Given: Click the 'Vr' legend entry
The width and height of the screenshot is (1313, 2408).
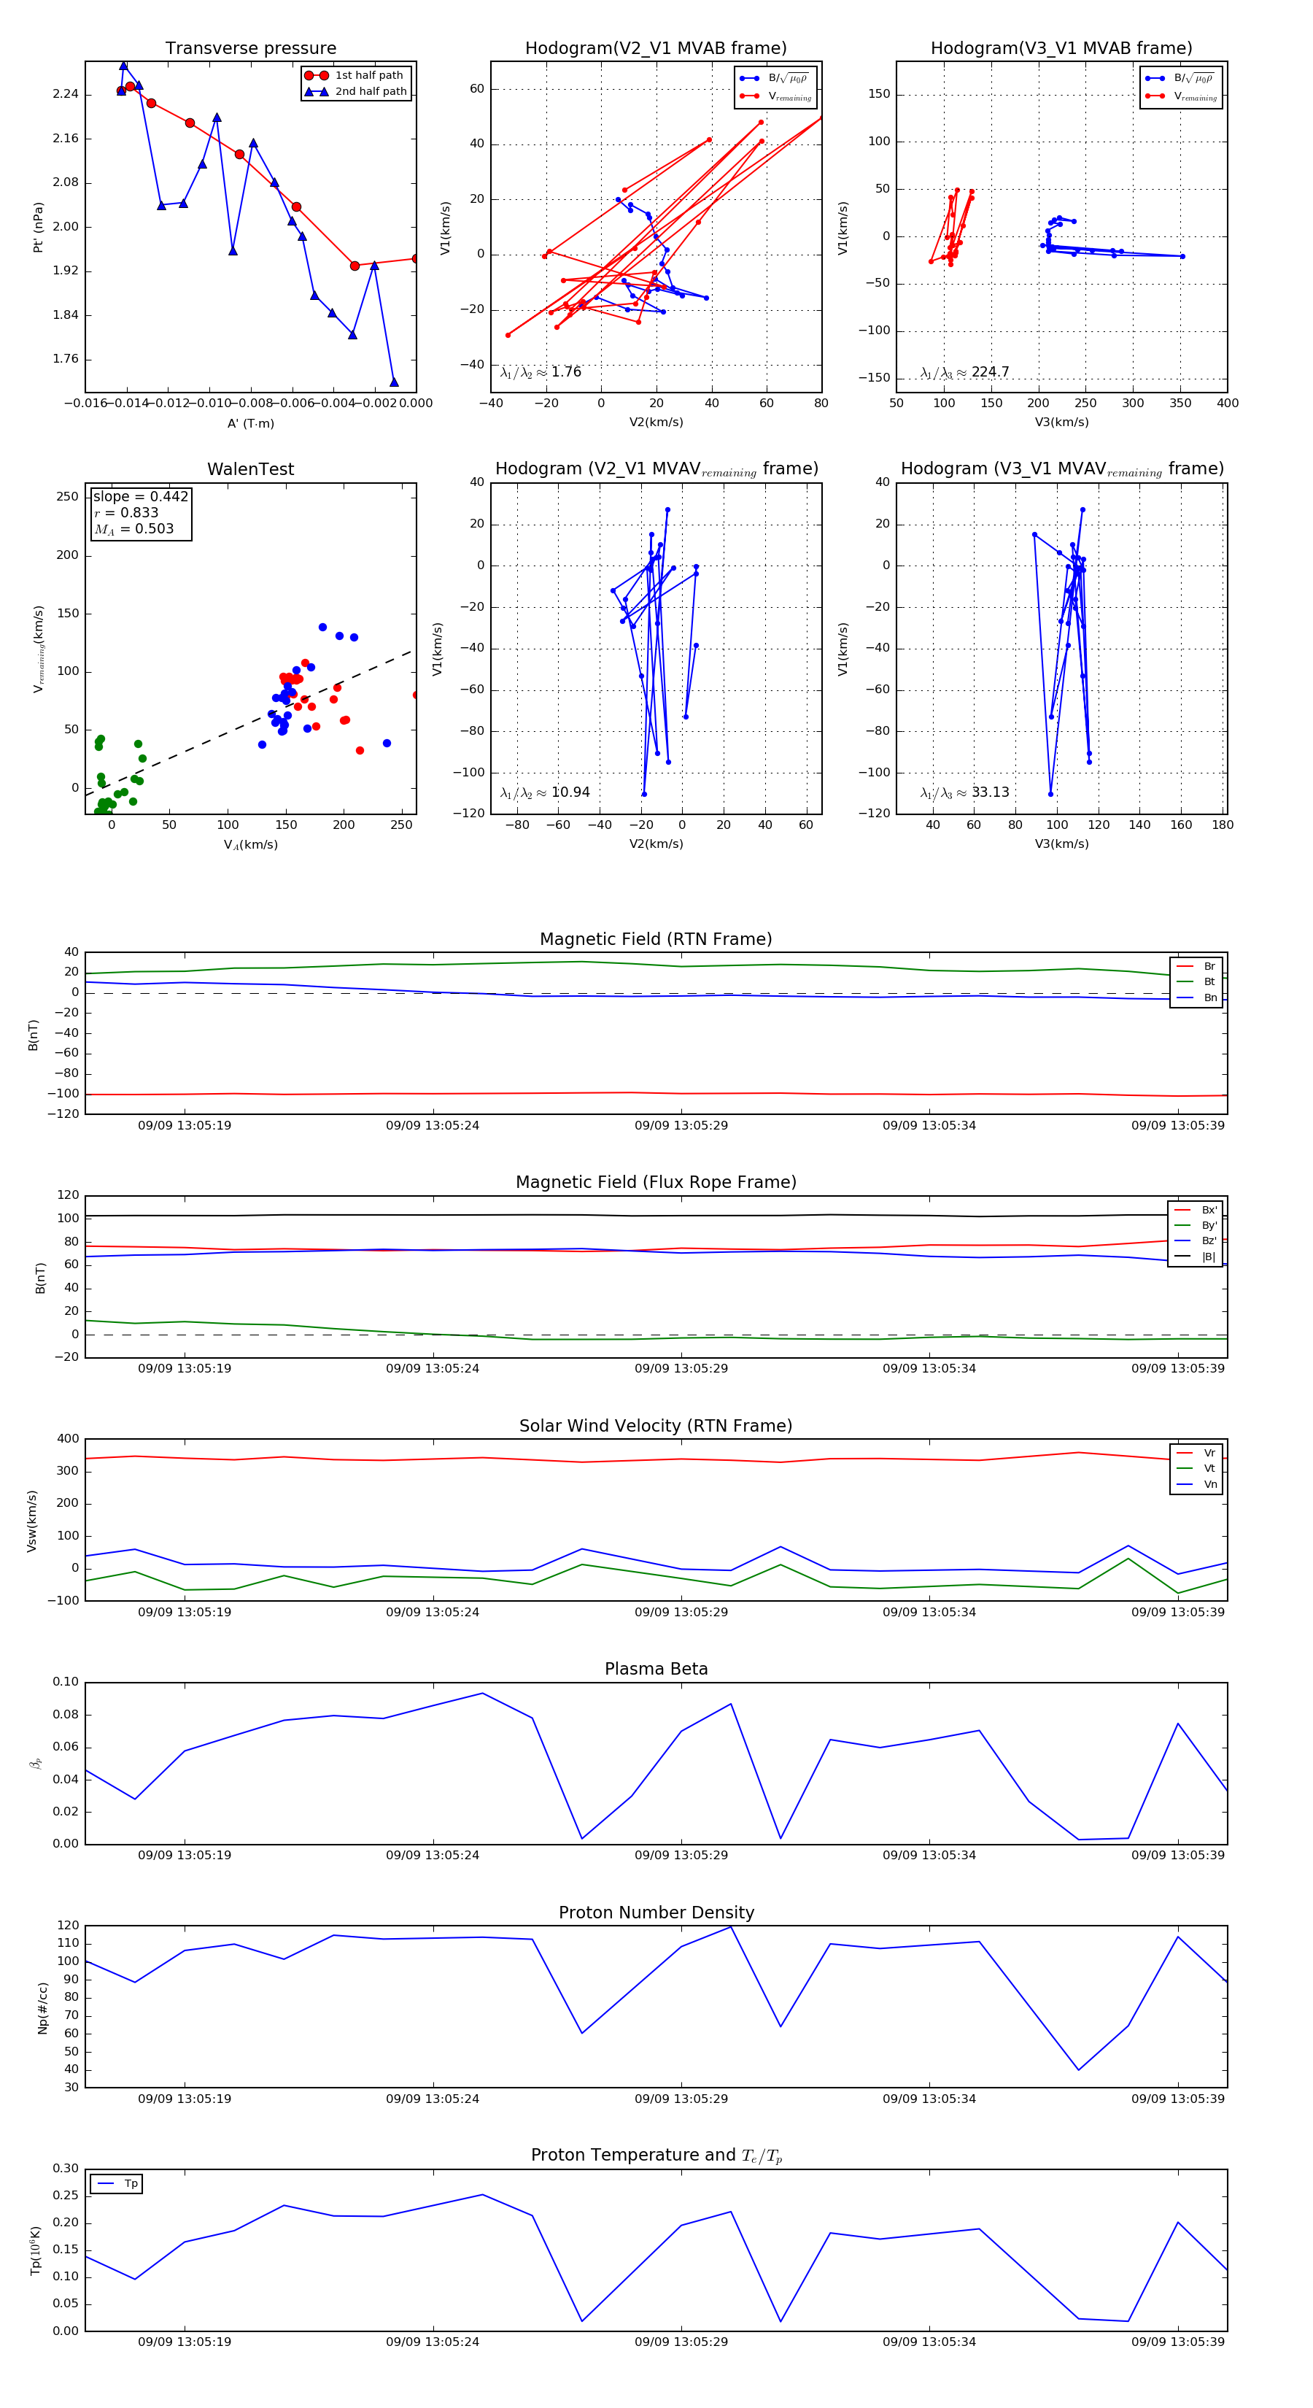Looking at the screenshot, I should [1196, 1454].
